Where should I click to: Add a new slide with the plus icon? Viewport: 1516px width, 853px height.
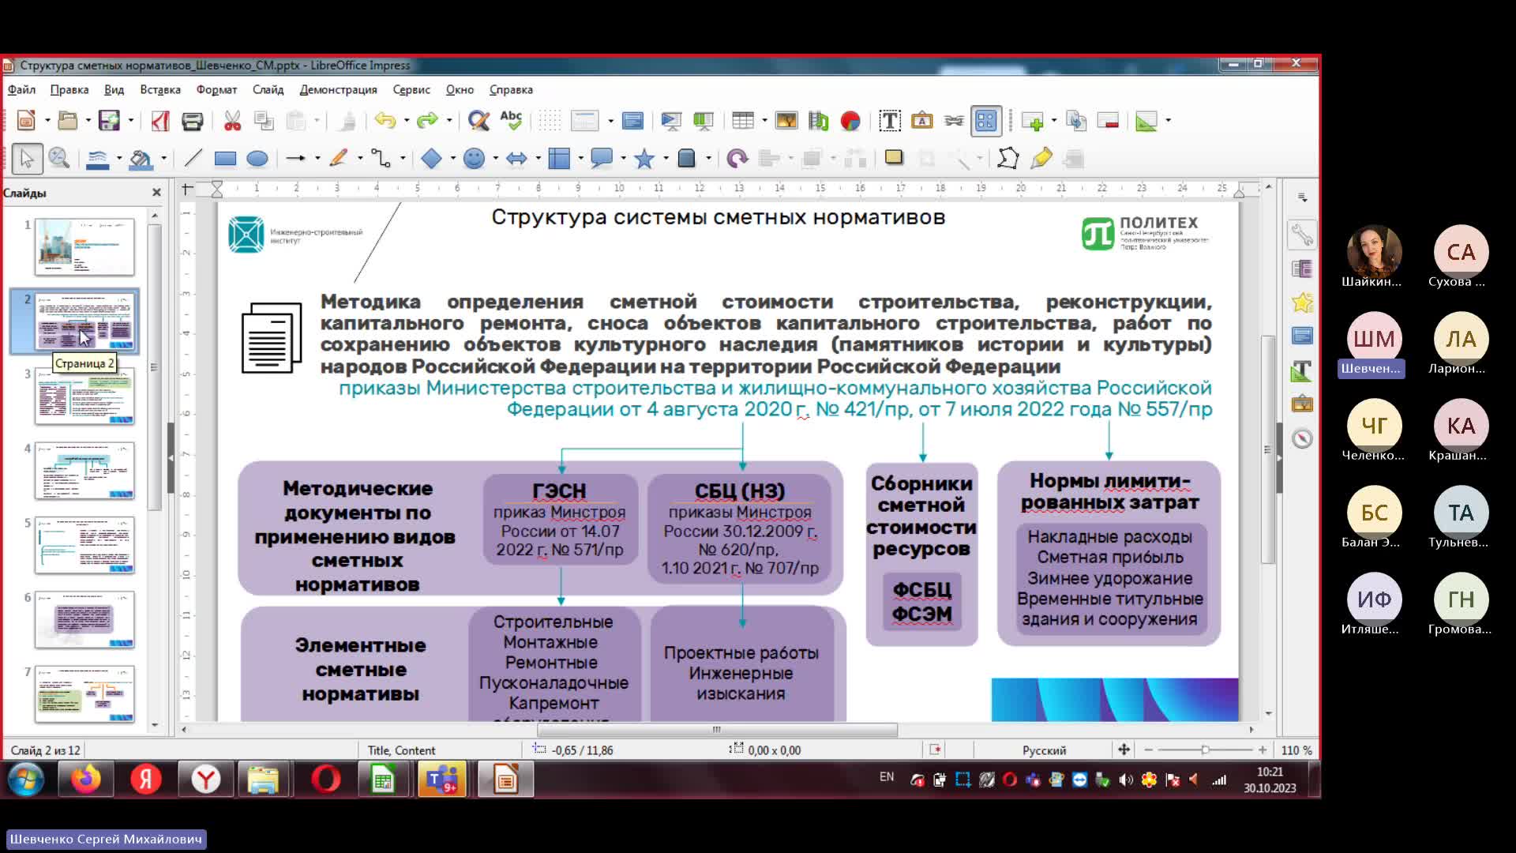1032,121
